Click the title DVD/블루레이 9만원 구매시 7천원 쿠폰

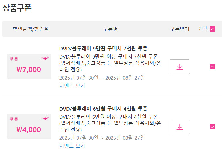[103, 49]
